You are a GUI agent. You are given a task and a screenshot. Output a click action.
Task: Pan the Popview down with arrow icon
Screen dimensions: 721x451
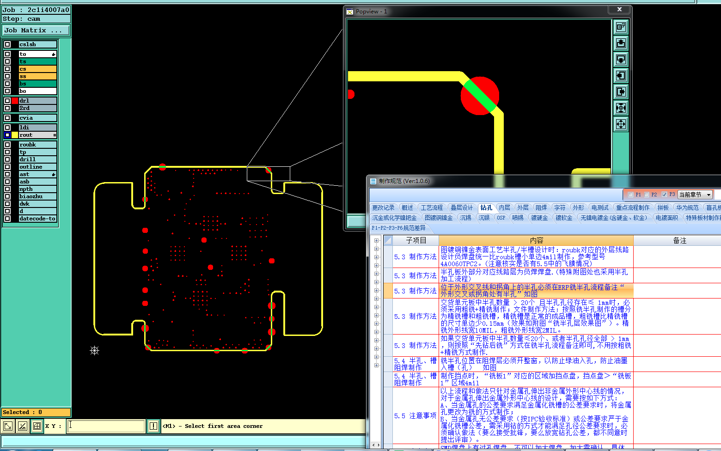pos(621,60)
